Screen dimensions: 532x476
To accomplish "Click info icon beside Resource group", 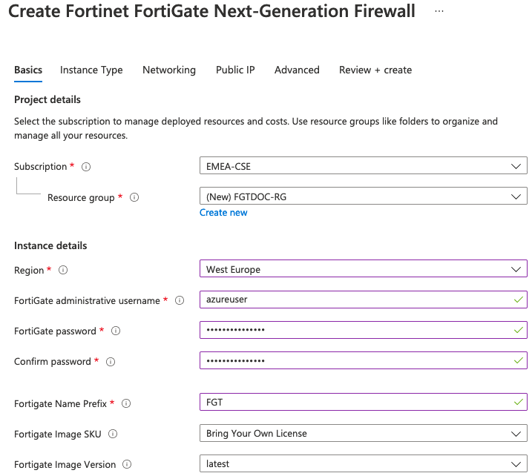I will (134, 198).
